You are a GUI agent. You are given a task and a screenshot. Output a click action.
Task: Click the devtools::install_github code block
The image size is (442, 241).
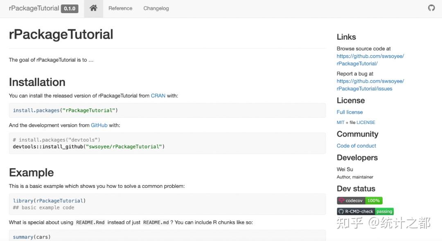[167, 143]
